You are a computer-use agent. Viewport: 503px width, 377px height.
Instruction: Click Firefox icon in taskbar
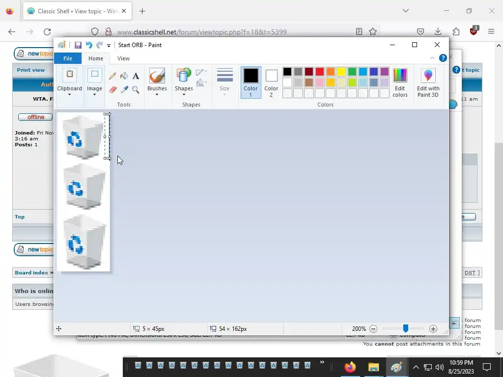(350, 367)
